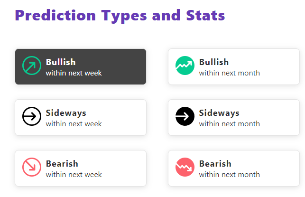Click 'within next month' under Bullish
The width and height of the screenshot is (305, 197).
coord(229,73)
